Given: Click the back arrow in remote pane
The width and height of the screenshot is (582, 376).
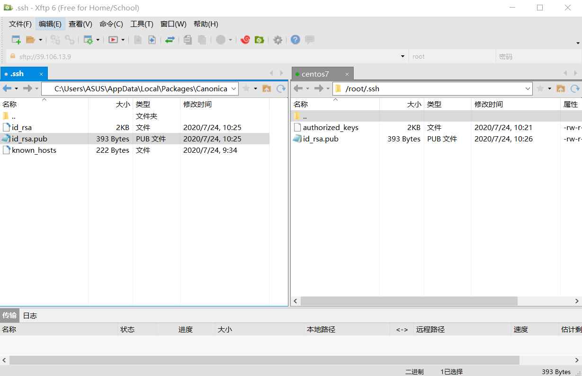Looking at the screenshot, I should (298, 88).
